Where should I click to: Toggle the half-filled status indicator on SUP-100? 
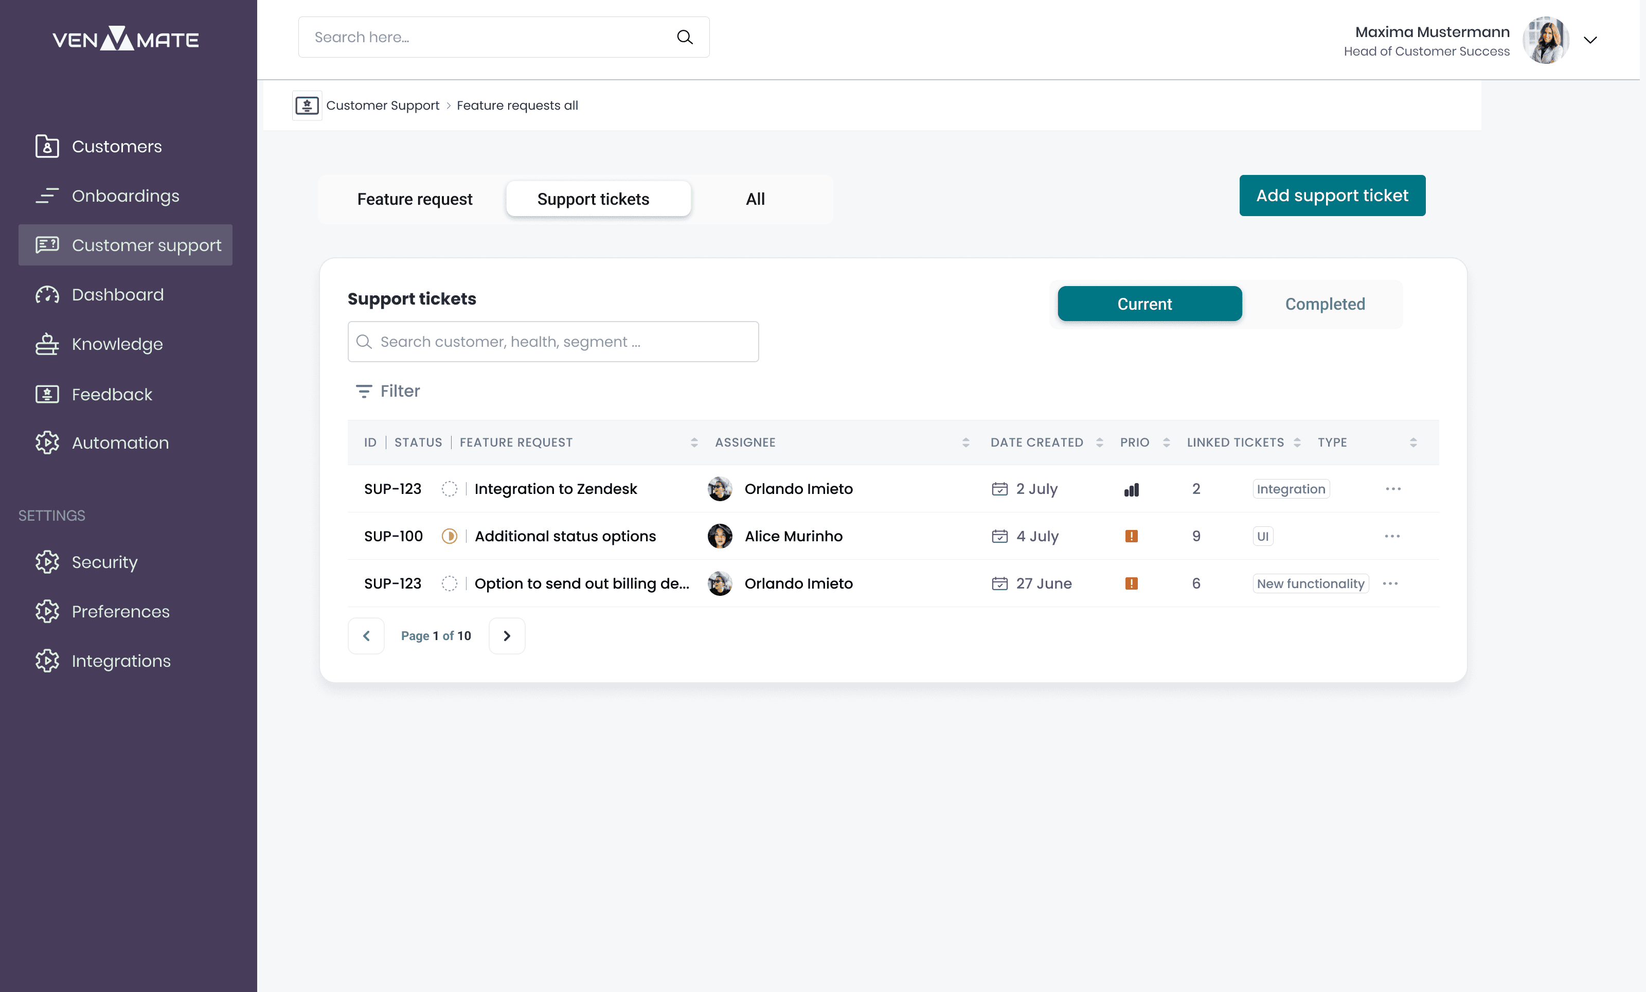point(450,536)
